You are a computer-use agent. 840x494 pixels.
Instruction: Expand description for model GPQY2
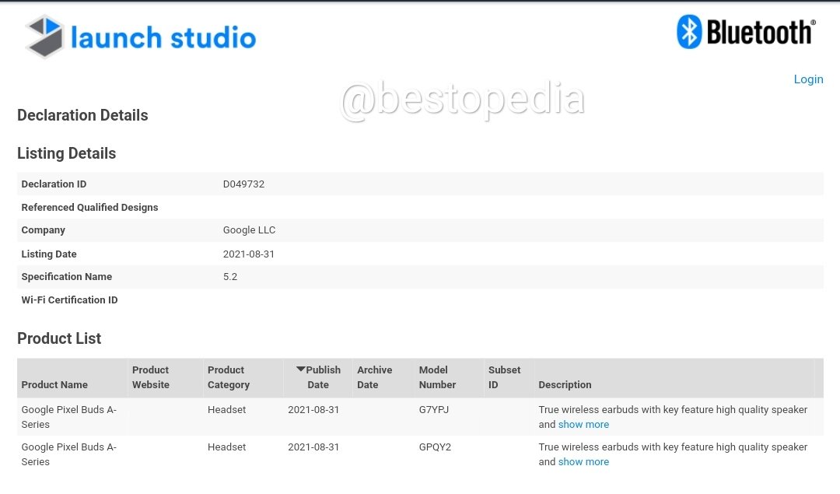click(x=583, y=462)
